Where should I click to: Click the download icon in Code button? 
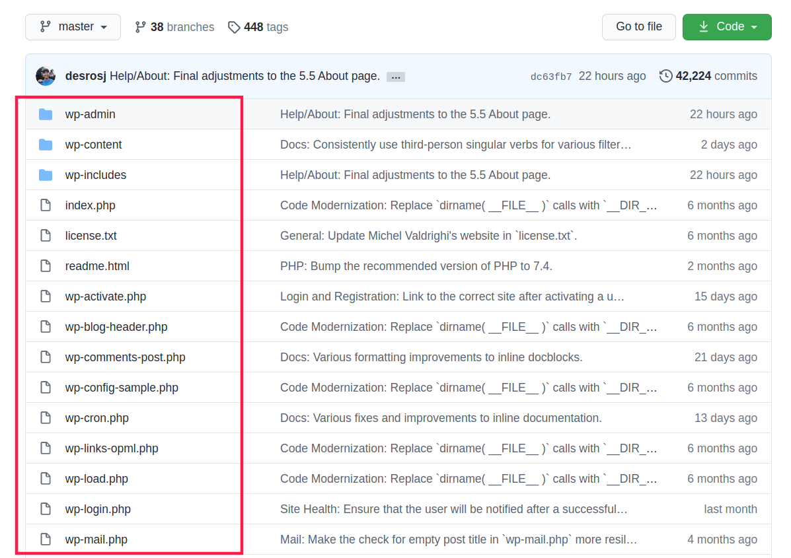click(704, 26)
